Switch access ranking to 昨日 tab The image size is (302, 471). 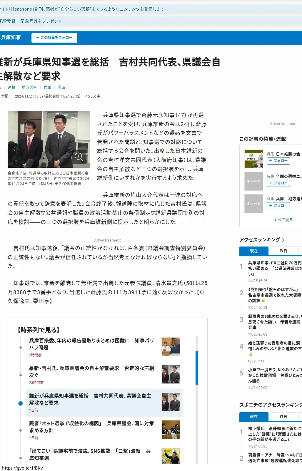tap(283, 251)
